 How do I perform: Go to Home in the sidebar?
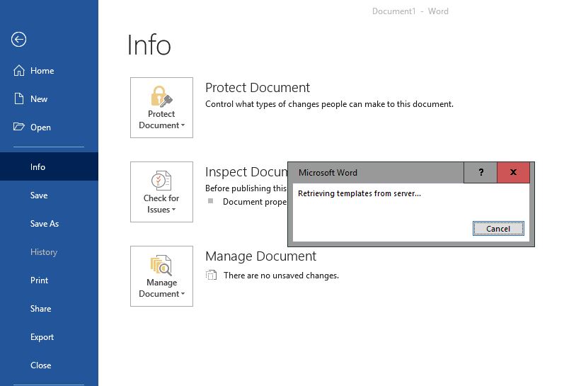[49, 71]
